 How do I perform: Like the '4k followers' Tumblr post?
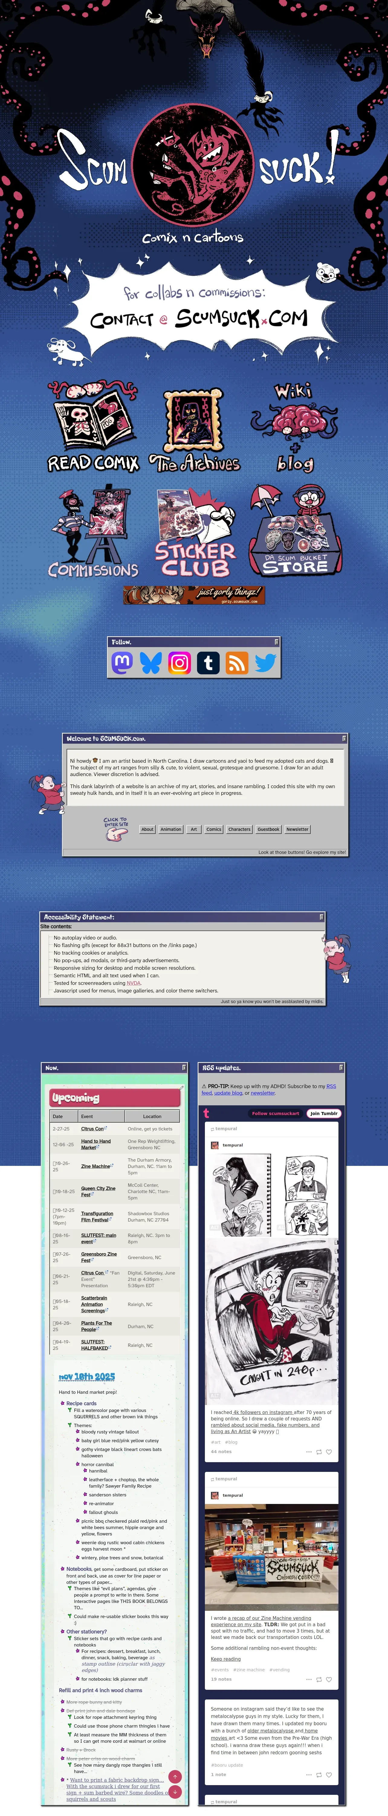329,1452
